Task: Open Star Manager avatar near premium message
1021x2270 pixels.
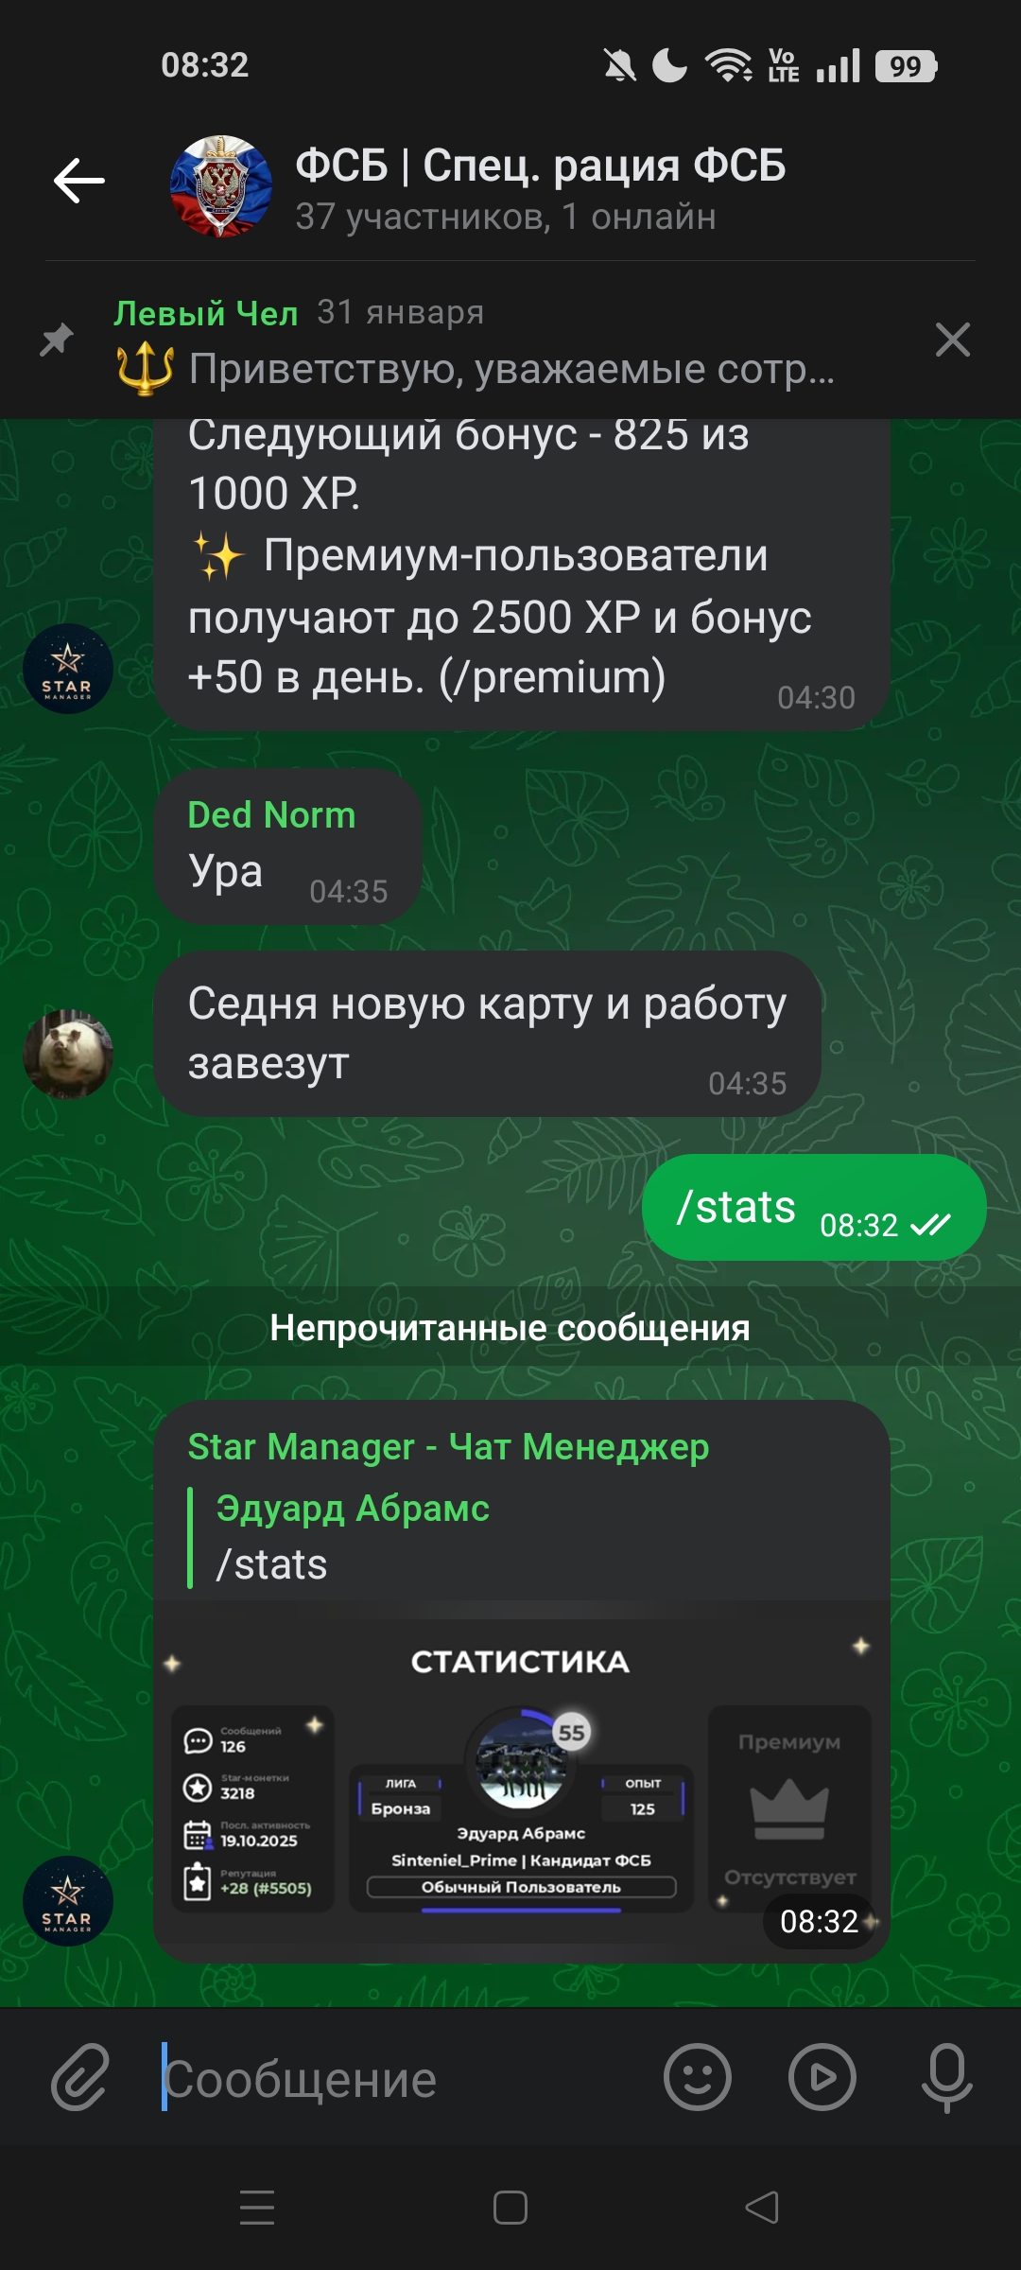Action: tap(67, 669)
